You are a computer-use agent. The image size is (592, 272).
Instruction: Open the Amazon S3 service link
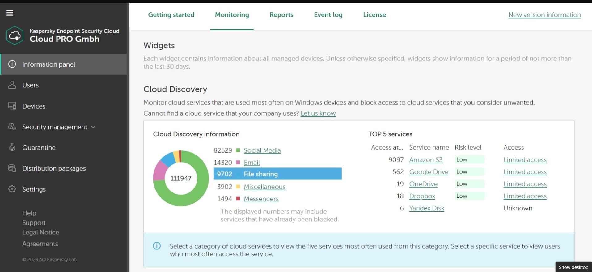pos(426,160)
